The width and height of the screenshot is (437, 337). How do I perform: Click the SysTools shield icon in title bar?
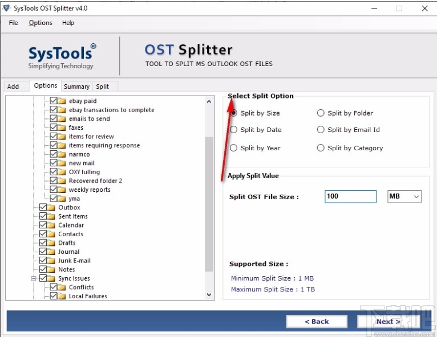point(7,8)
